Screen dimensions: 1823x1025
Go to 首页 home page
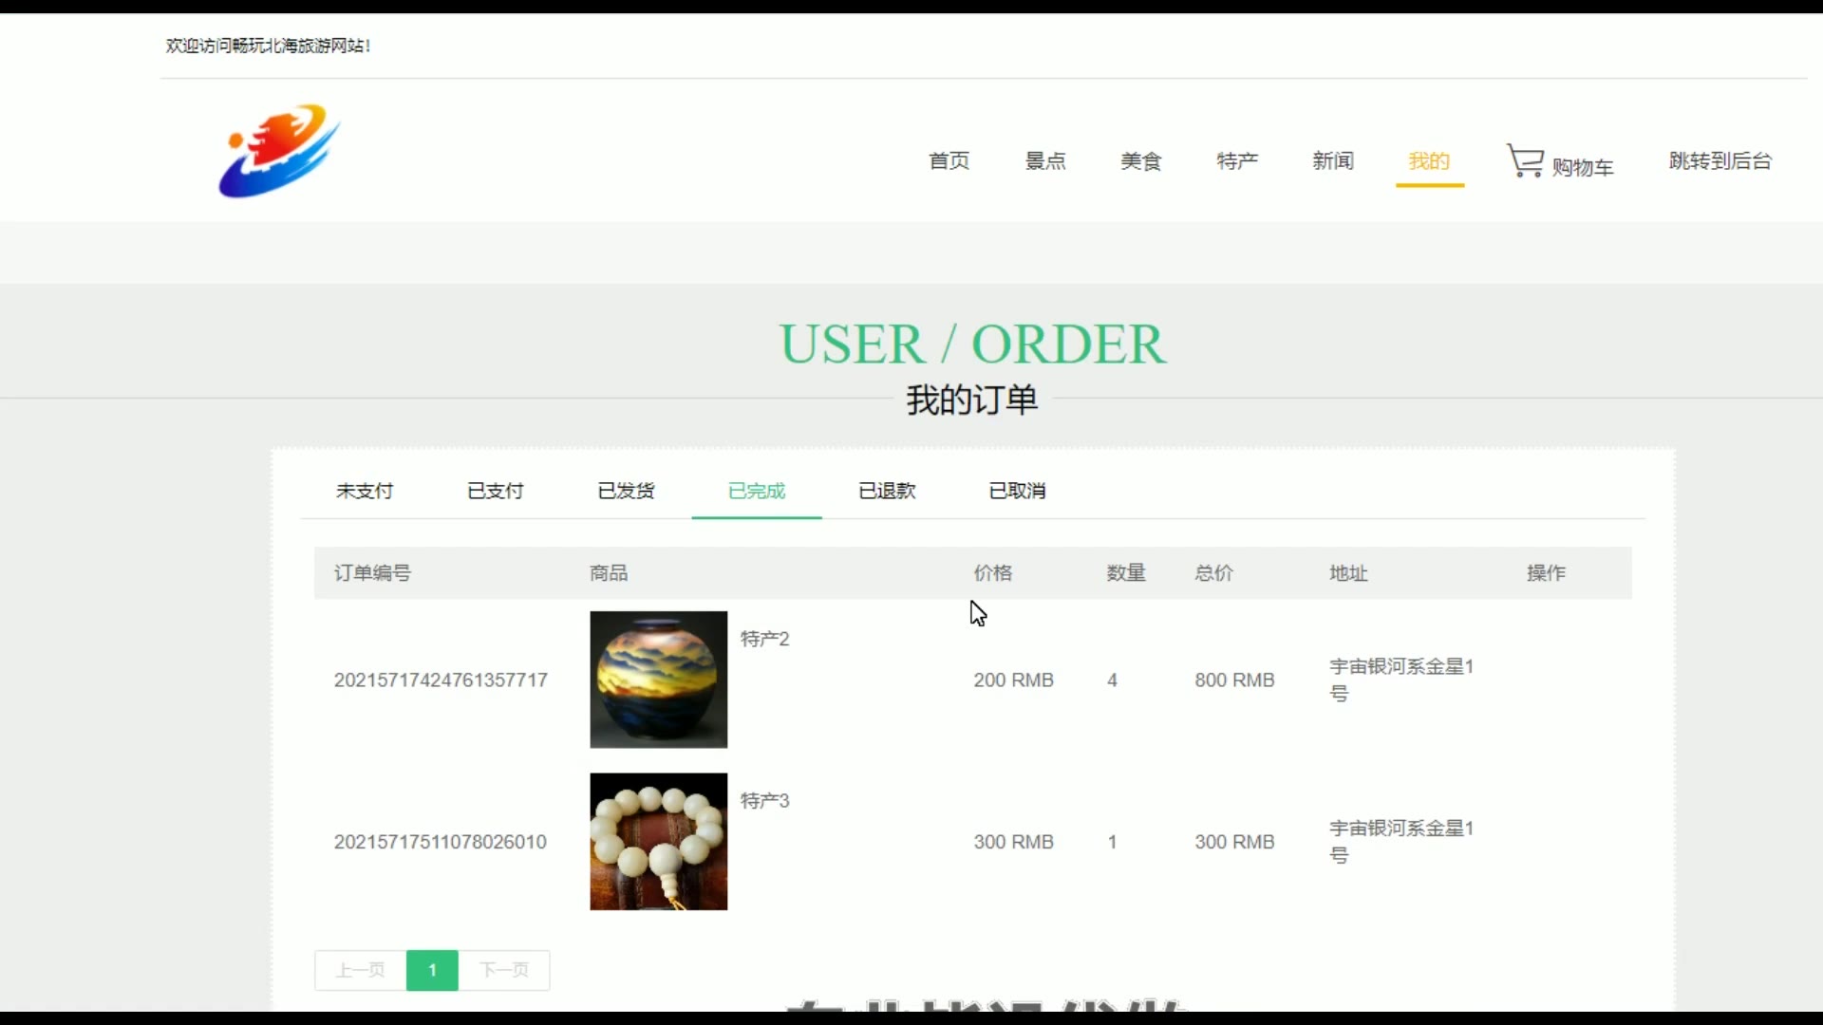point(949,161)
